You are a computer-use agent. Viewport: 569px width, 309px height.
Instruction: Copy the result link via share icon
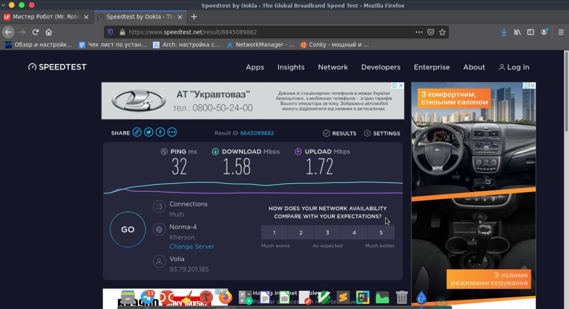pyautogui.click(x=137, y=132)
